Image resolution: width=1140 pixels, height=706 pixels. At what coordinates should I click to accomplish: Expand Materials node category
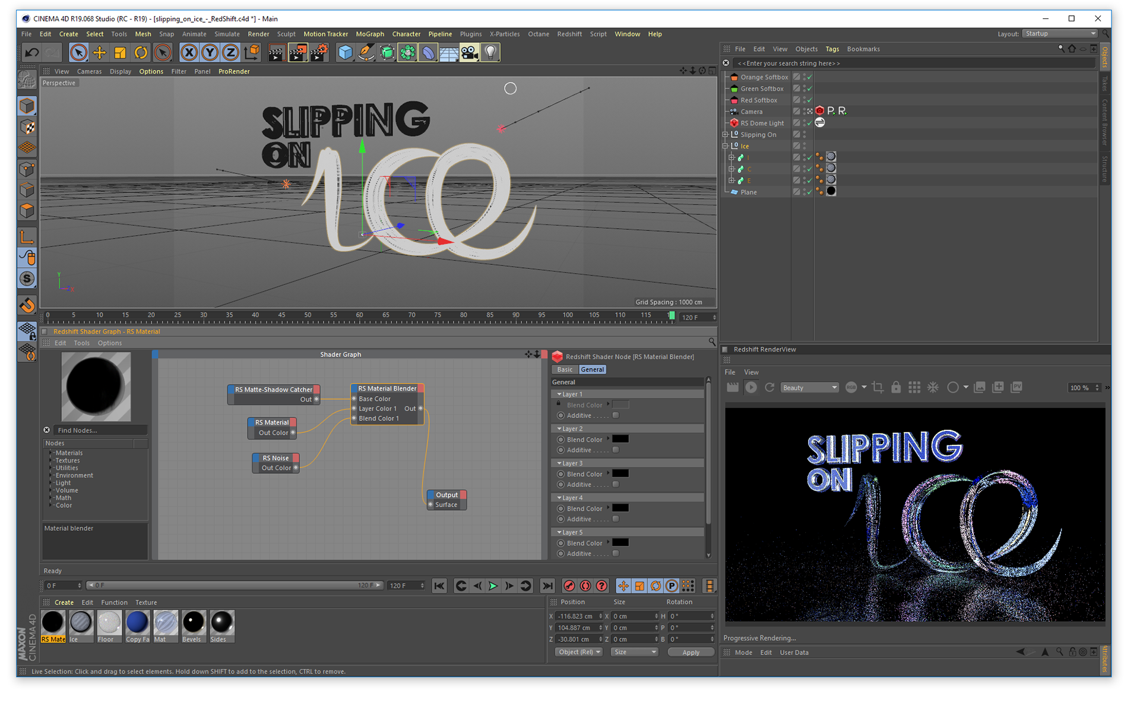click(51, 453)
